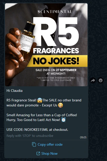The width and height of the screenshot is (107, 161).
Task: Click the forward arrow icon beside the message
Action: pyautogui.click(x=93, y=80)
